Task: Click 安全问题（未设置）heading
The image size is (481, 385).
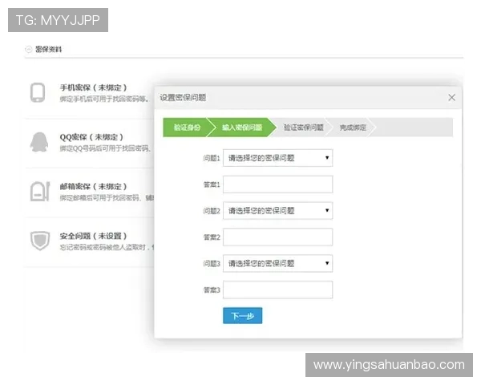Action: pyautogui.click(x=93, y=236)
